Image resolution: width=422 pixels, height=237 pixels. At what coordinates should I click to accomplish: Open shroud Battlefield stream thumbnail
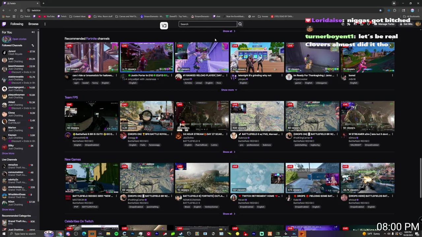(368, 178)
